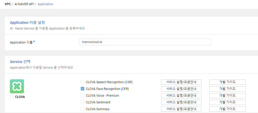This screenshot has height=113, width=258.
Task: View 서비스 설명/요금안내 for CLOVA Voice - Premium
Action: click(x=181, y=96)
